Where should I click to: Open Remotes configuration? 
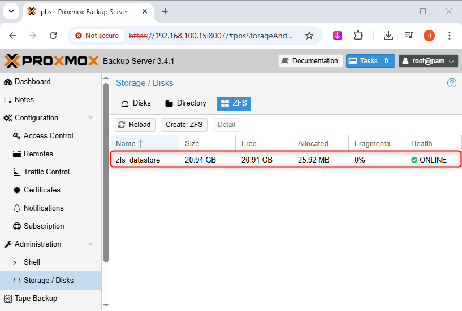(38, 154)
